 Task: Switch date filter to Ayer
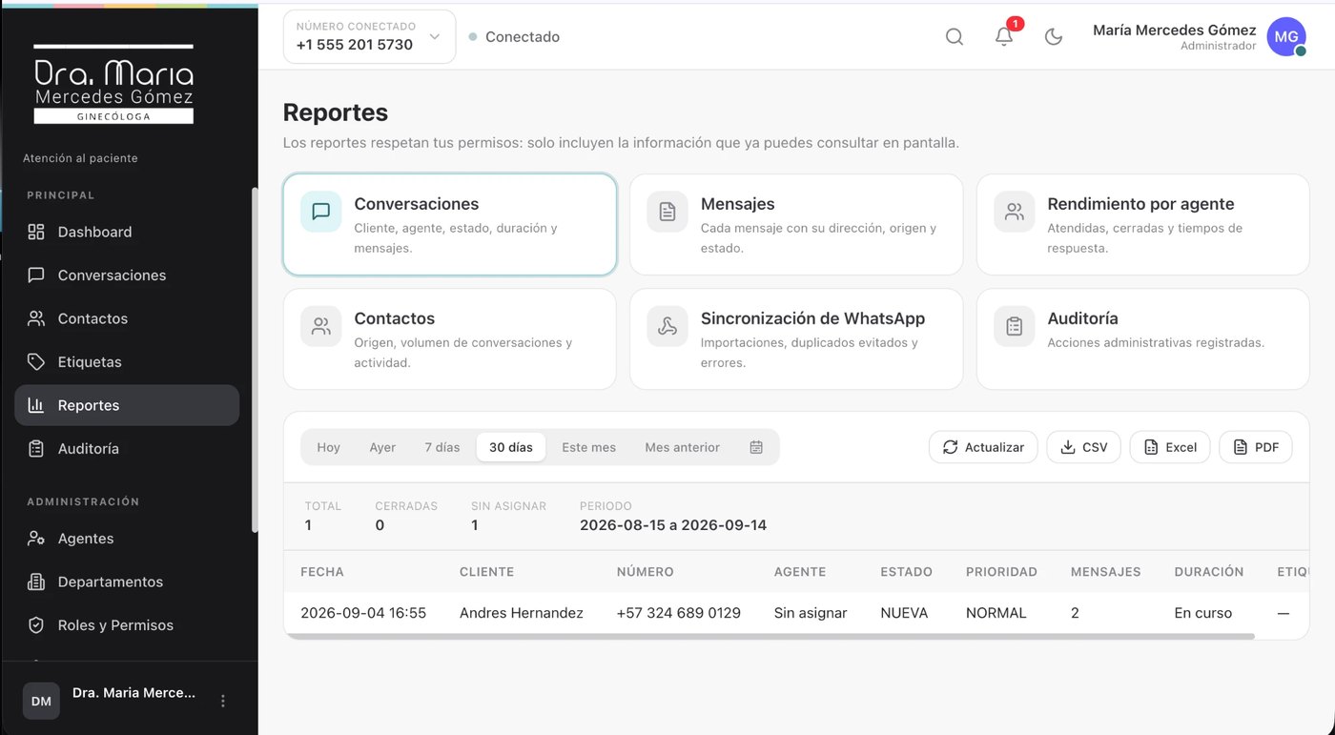pyautogui.click(x=382, y=447)
